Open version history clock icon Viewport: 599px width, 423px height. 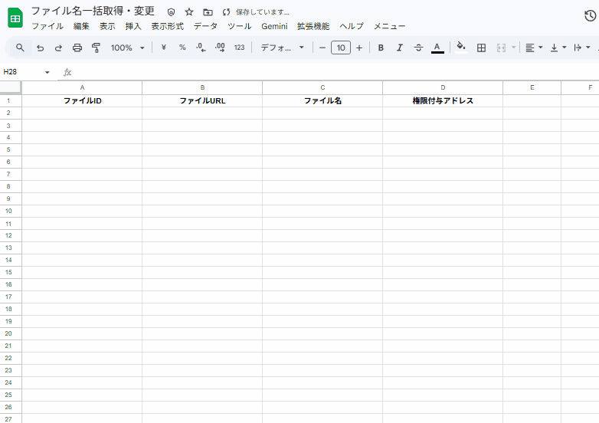591,15
